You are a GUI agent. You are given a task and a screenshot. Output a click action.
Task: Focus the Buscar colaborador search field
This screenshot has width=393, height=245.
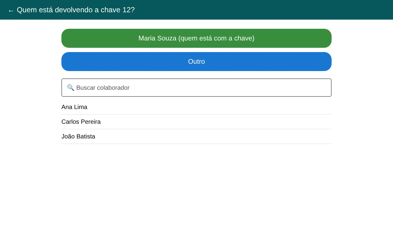click(196, 88)
